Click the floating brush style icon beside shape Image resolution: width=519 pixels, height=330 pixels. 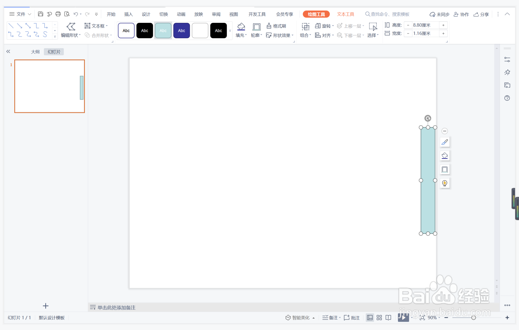[445, 142]
